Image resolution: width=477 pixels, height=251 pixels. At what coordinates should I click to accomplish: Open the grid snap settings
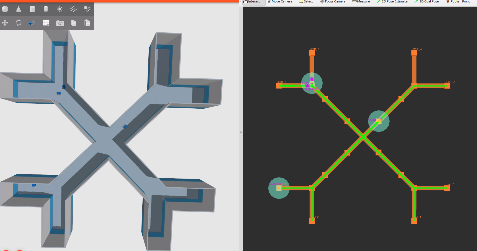point(46,23)
